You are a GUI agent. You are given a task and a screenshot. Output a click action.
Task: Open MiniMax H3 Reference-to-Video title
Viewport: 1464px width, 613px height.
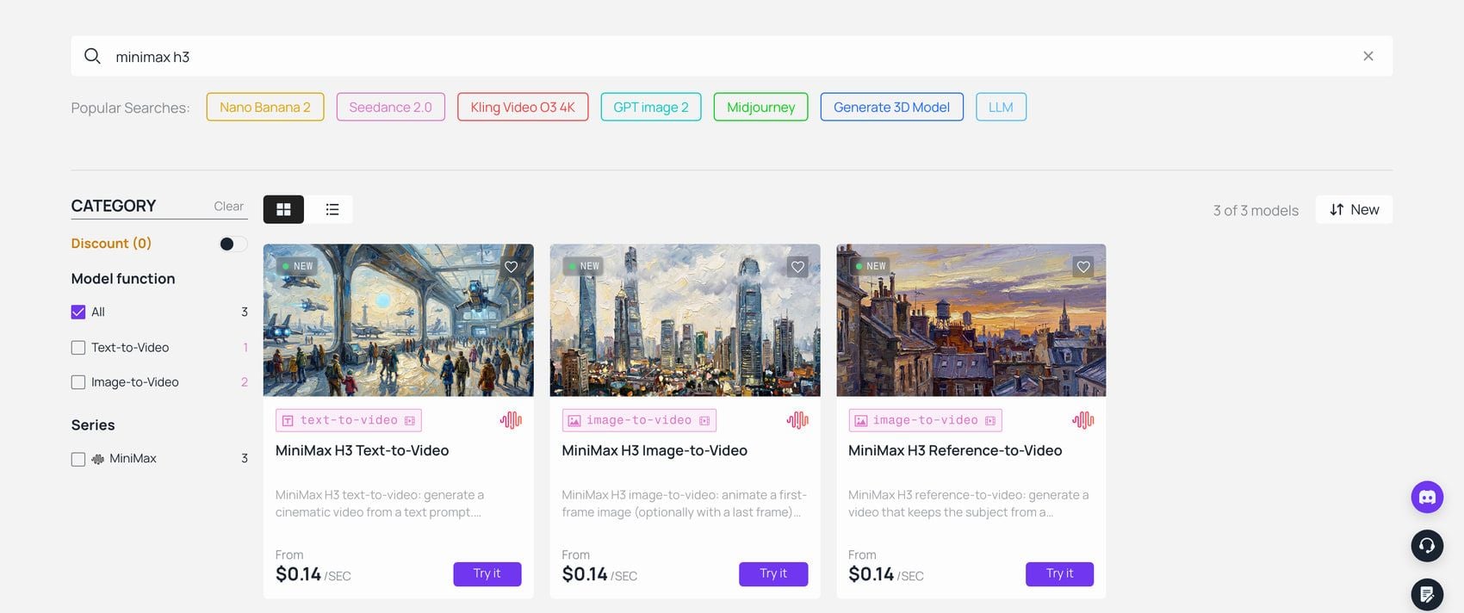click(955, 450)
